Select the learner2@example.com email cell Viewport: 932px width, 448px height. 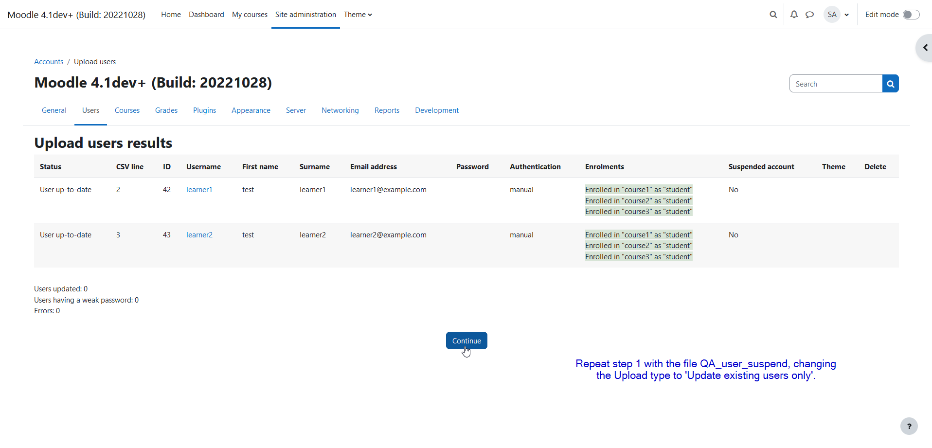coord(388,235)
